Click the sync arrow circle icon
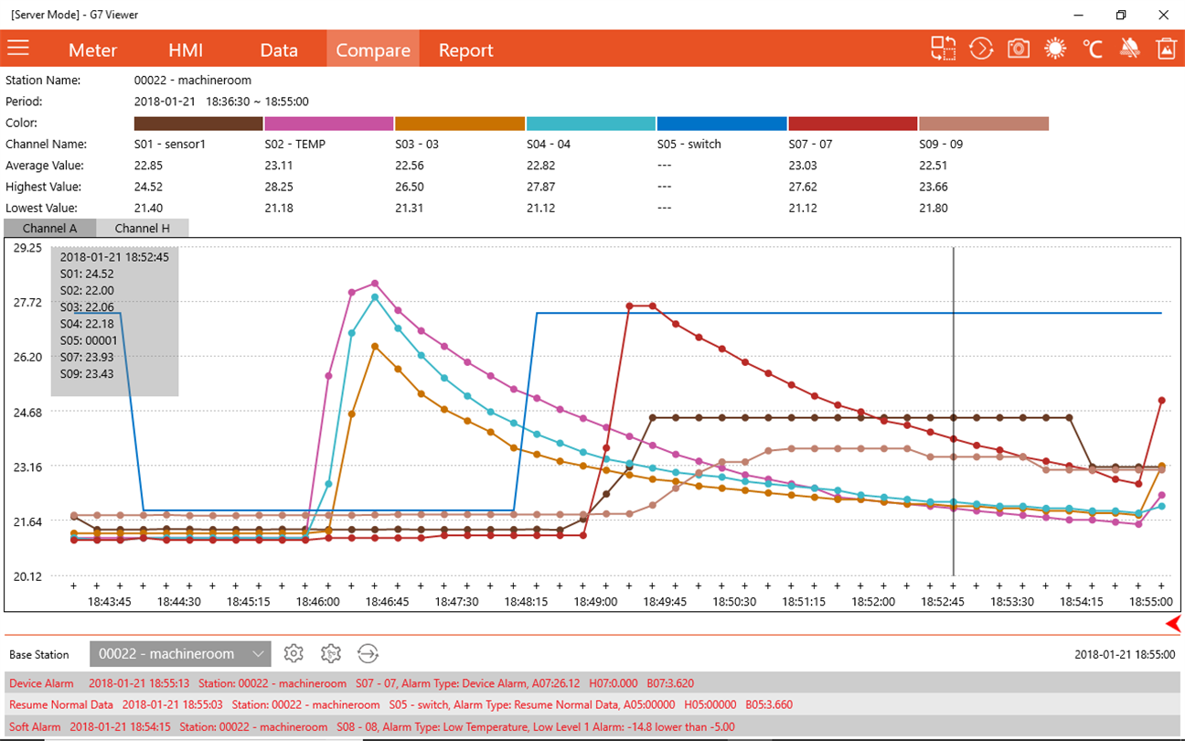Image resolution: width=1185 pixels, height=741 pixels. pos(368,653)
